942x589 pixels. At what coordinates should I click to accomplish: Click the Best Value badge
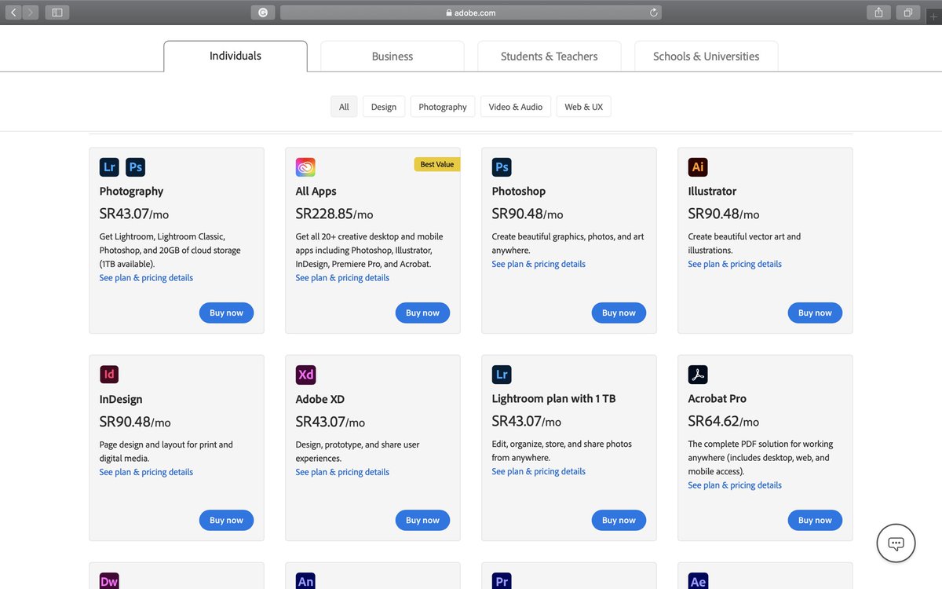click(437, 164)
